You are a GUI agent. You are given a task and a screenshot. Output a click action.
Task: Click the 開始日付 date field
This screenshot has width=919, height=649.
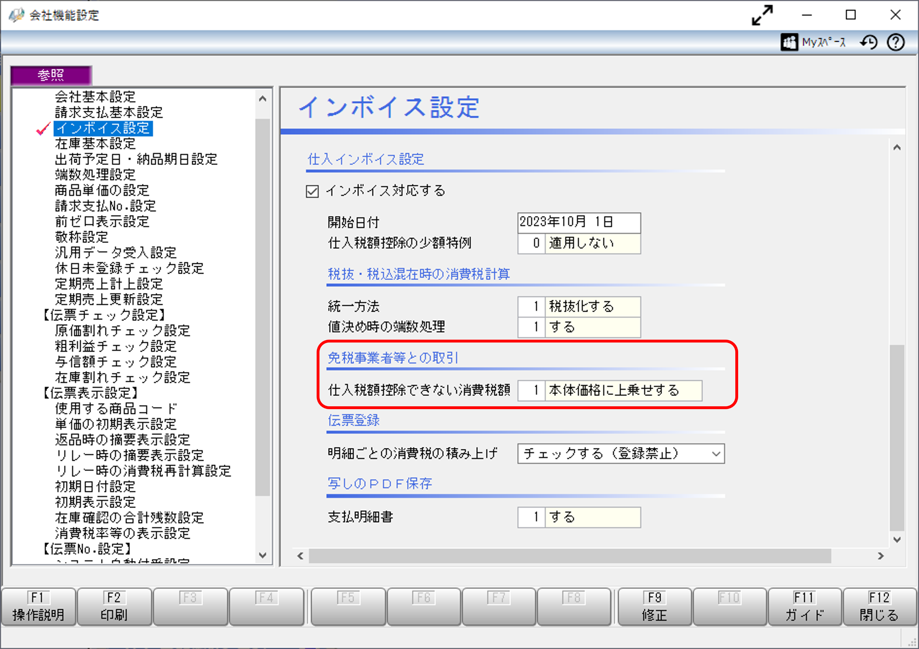tap(579, 223)
